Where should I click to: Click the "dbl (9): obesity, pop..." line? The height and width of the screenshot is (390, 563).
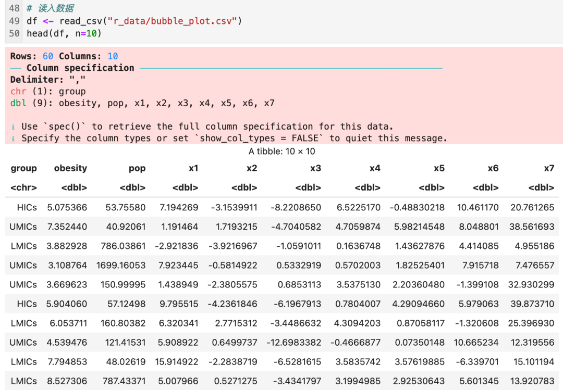click(142, 103)
